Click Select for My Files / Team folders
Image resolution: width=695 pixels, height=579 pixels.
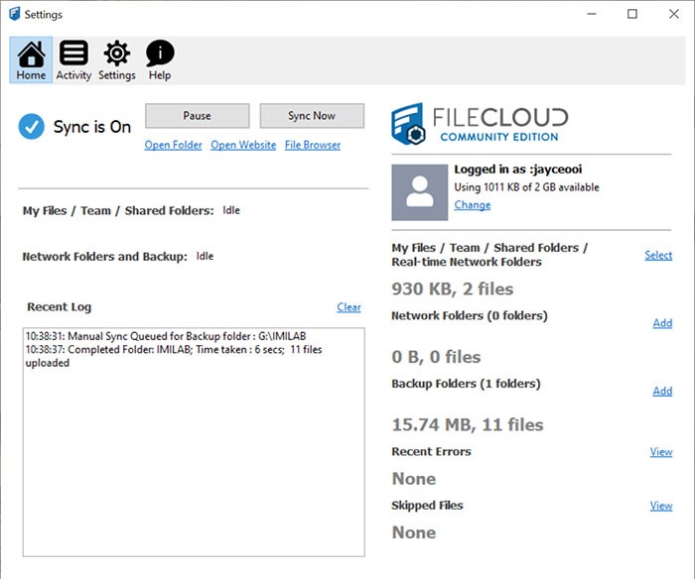point(658,255)
